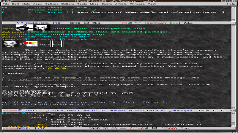The height and width of the screenshot is (133, 238).
Task: Click the Gnus bird icon in article modeline
Action: pyautogui.click(x=20, y=110)
